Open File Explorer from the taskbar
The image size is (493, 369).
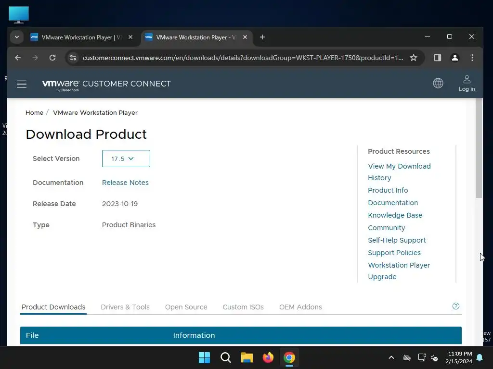[x=247, y=357]
